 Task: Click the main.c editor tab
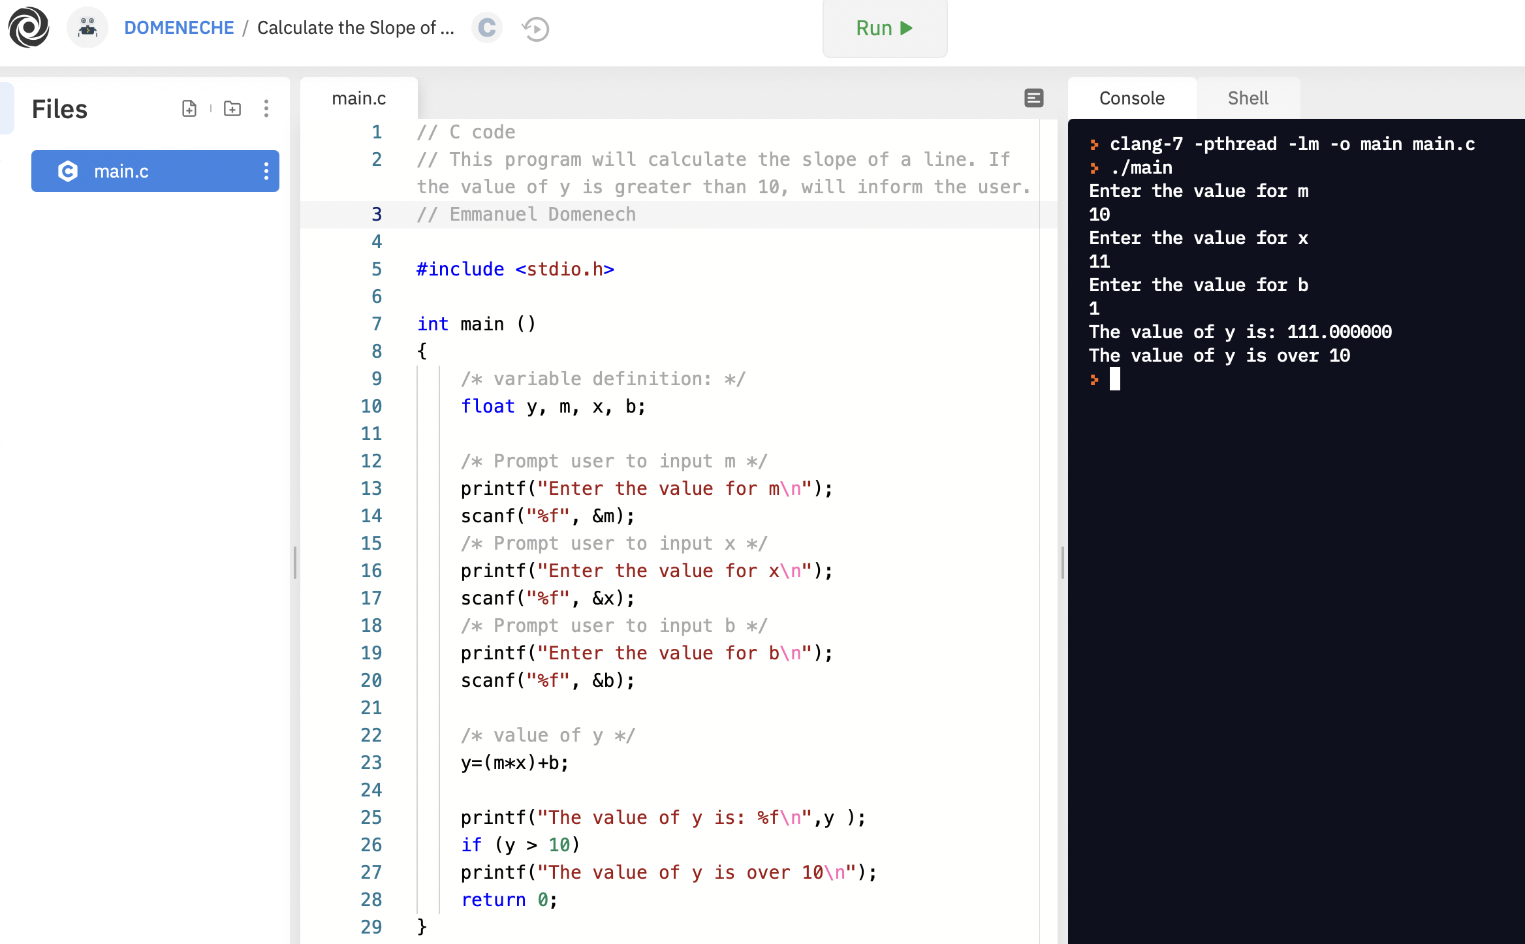tap(359, 98)
